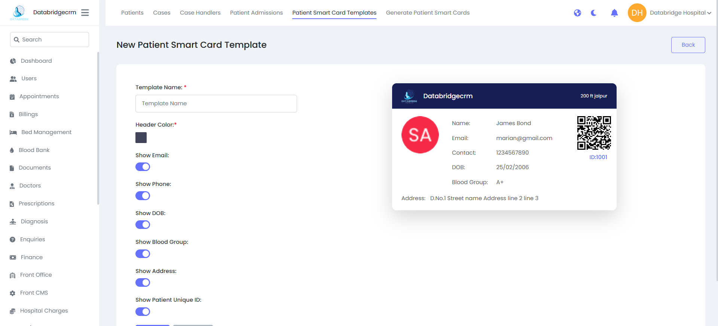Click the James Bond name on card
Screen dimensions: 718x326
coord(513,123)
